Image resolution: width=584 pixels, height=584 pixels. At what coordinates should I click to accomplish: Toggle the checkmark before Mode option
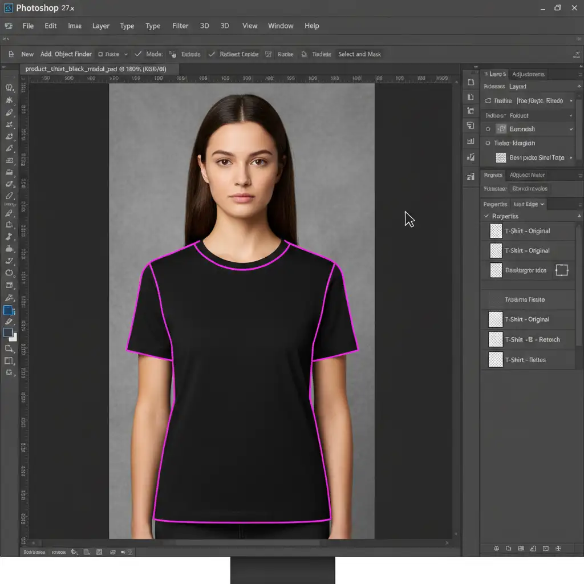coord(138,54)
